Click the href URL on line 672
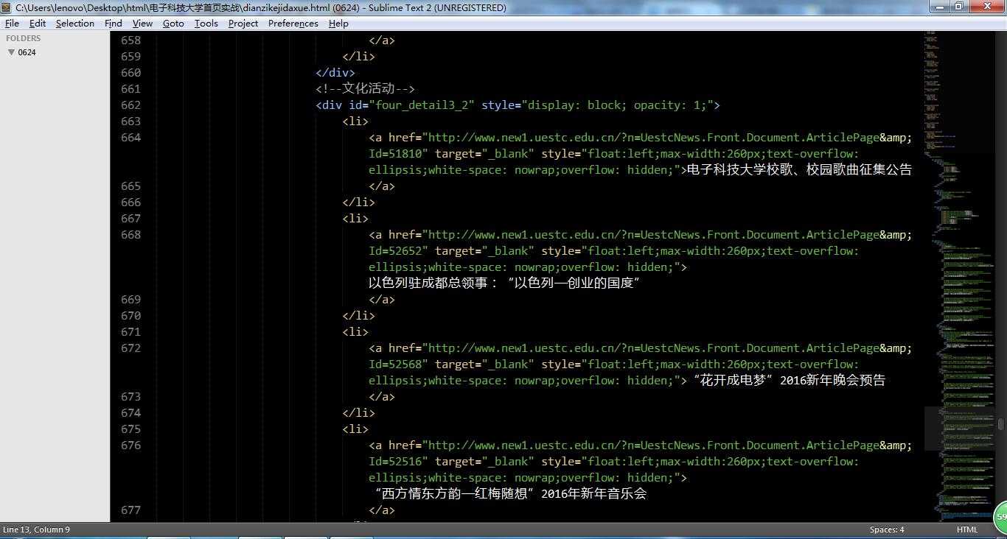This screenshot has height=539, width=1007. pos(667,348)
